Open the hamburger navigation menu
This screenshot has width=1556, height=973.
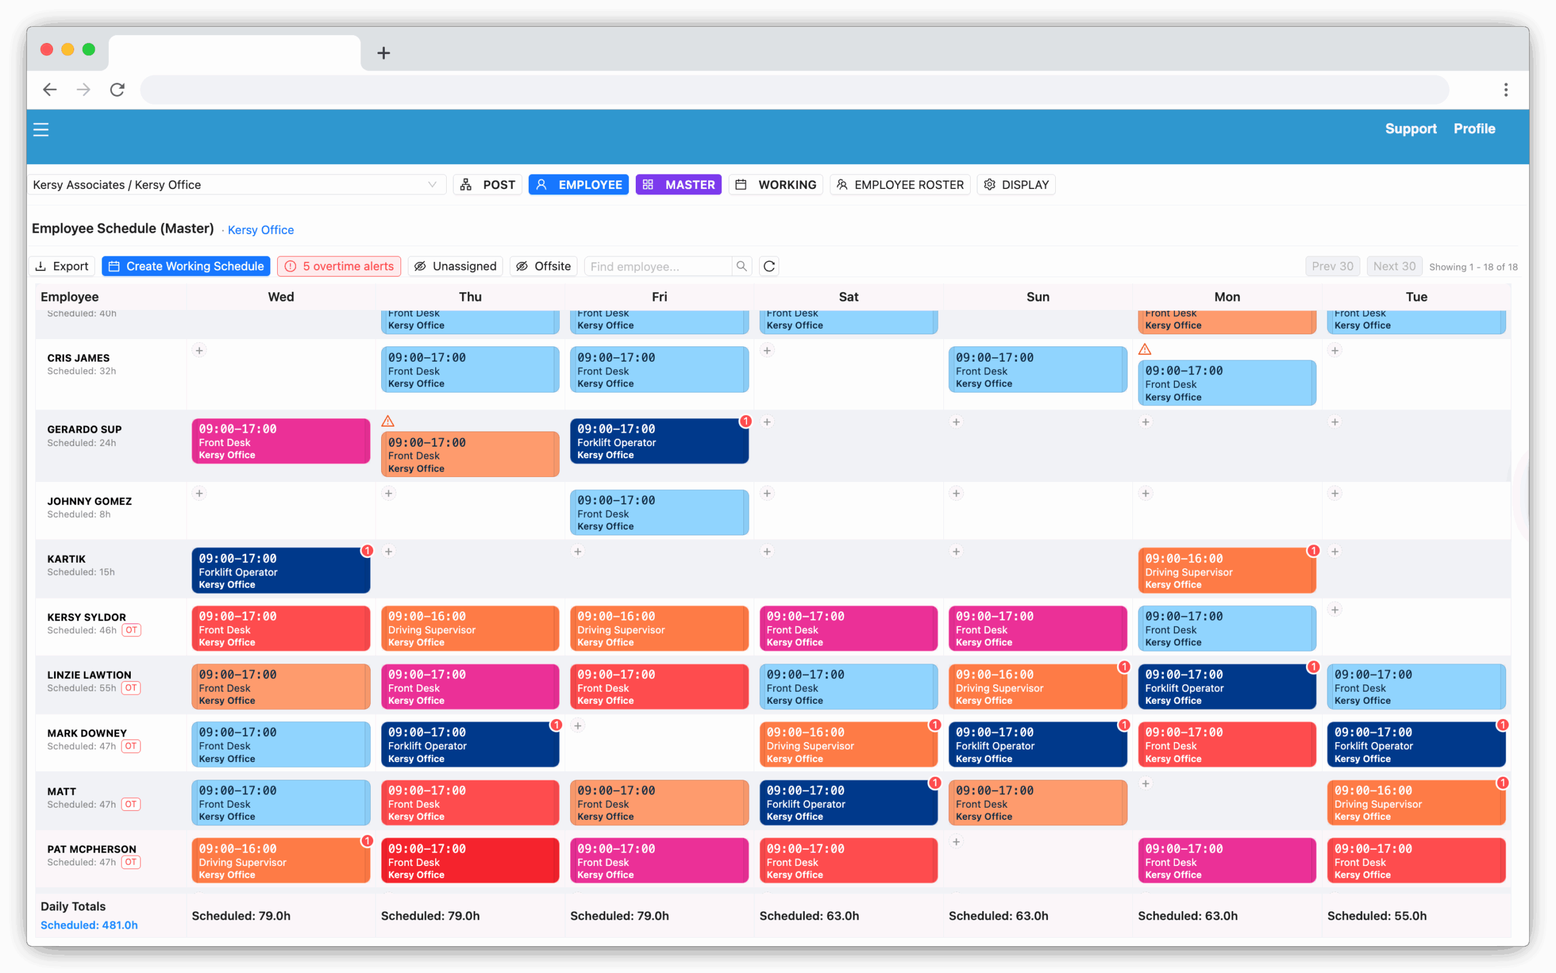[x=41, y=129]
